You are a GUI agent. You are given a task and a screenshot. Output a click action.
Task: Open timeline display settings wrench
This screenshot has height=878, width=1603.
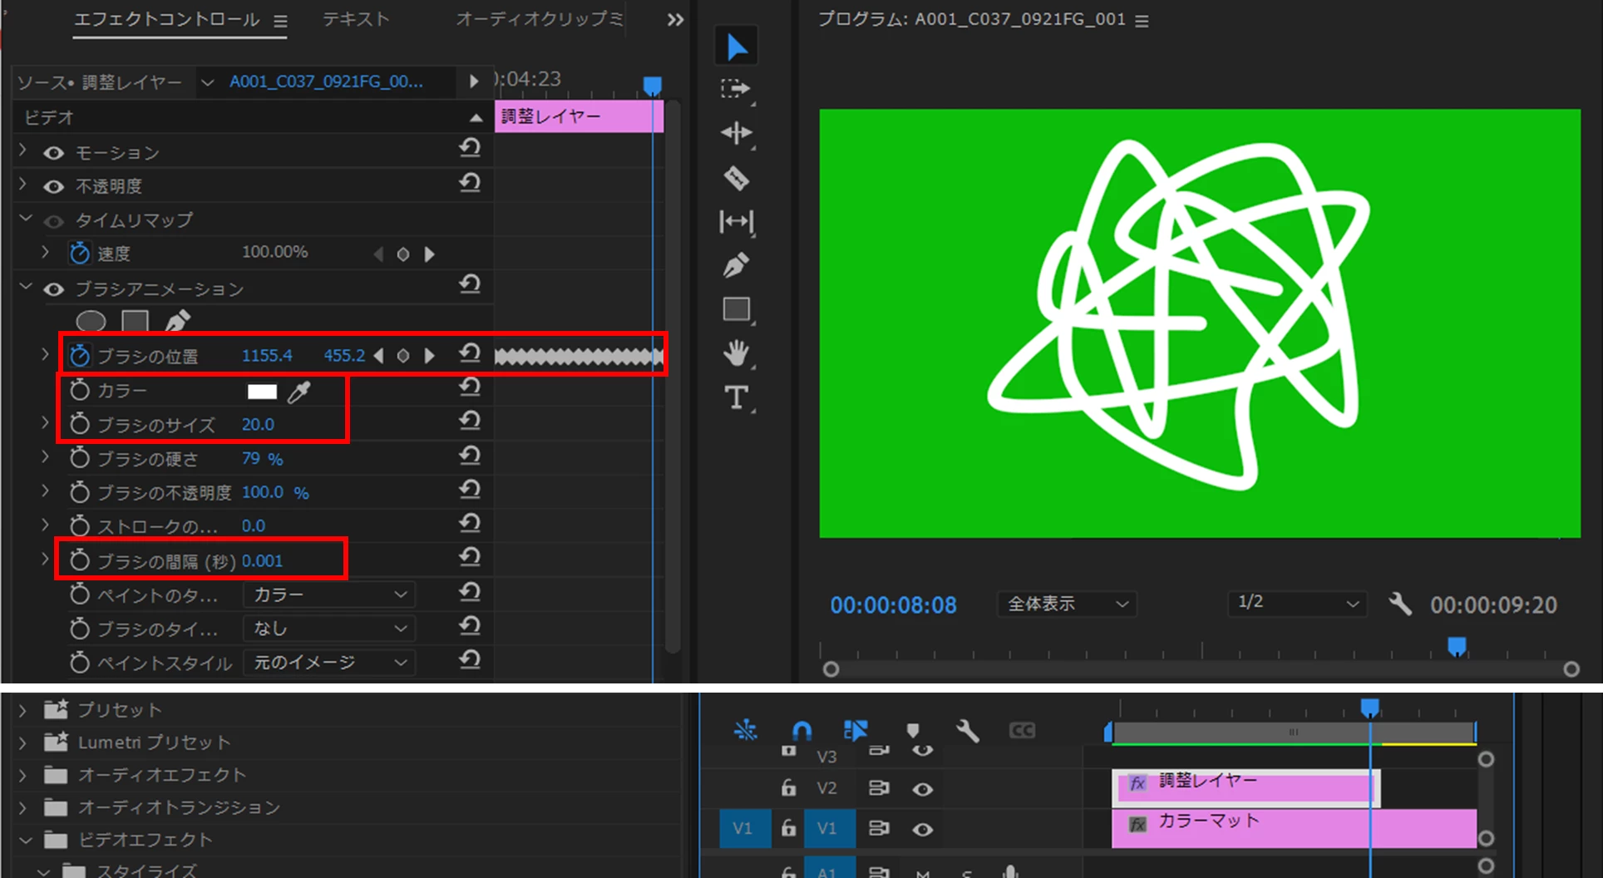click(x=968, y=731)
